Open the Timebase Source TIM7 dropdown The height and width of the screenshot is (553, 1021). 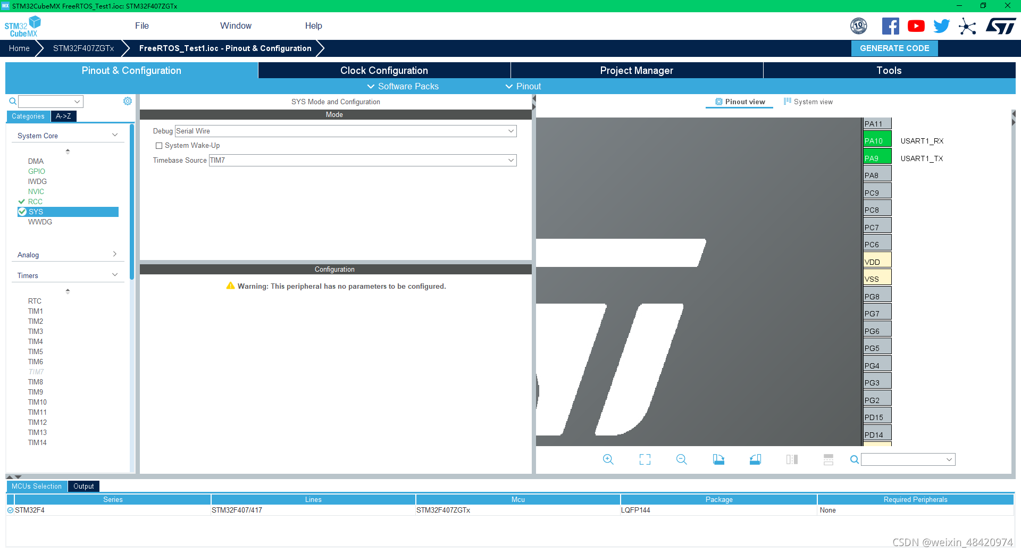click(363, 160)
